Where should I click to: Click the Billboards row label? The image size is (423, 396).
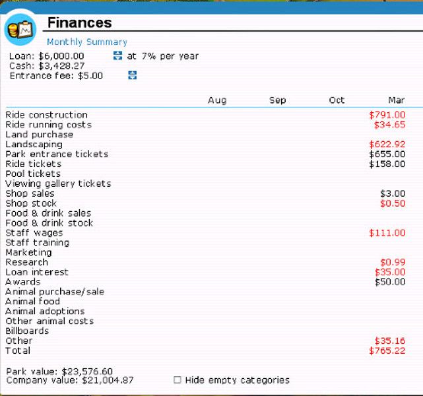coord(27,331)
